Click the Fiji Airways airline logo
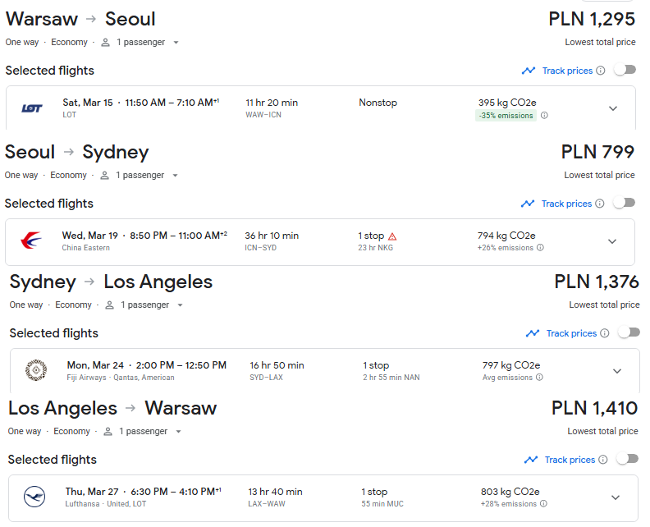650x527 pixels. (x=36, y=370)
